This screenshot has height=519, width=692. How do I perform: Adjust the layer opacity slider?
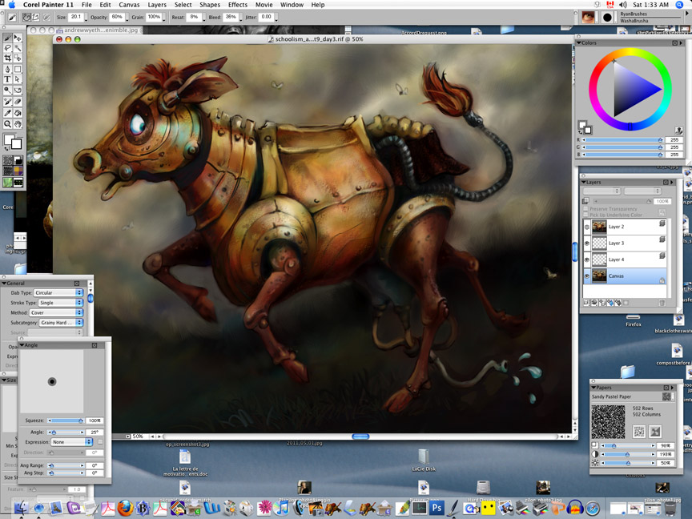tap(622, 201)
